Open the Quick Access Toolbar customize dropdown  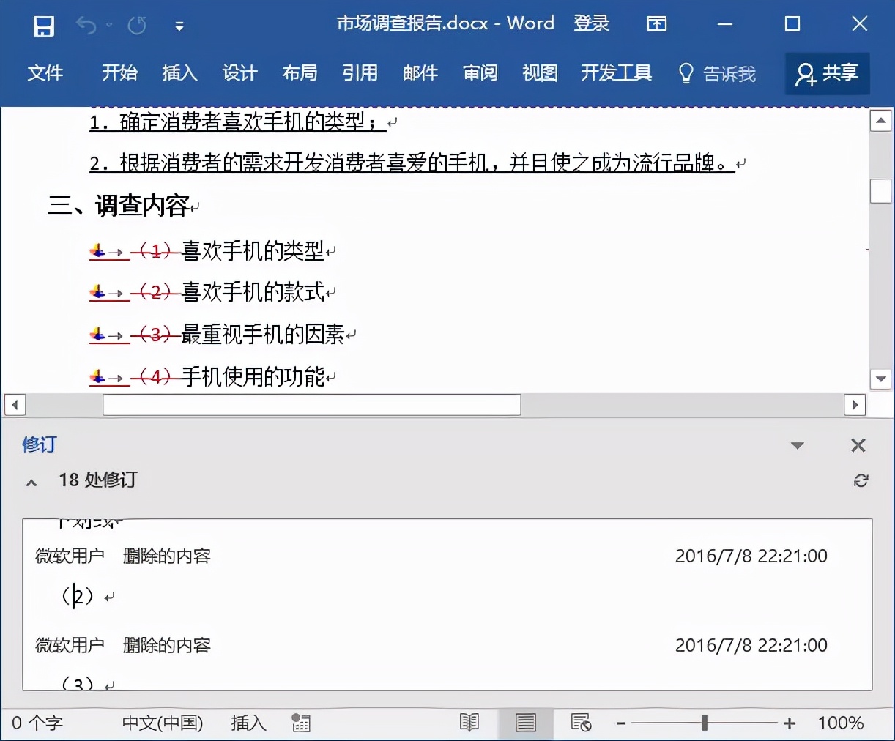[x=179, y=25]
